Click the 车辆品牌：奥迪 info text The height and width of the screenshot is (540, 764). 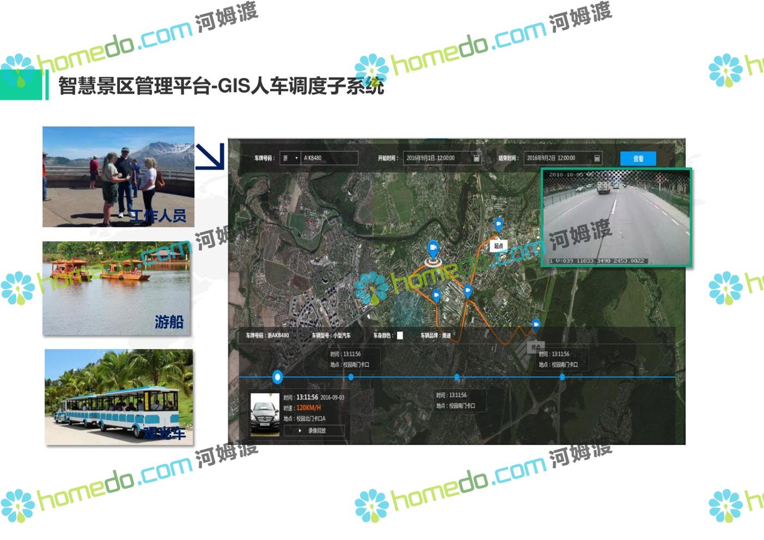click(436, 335)
